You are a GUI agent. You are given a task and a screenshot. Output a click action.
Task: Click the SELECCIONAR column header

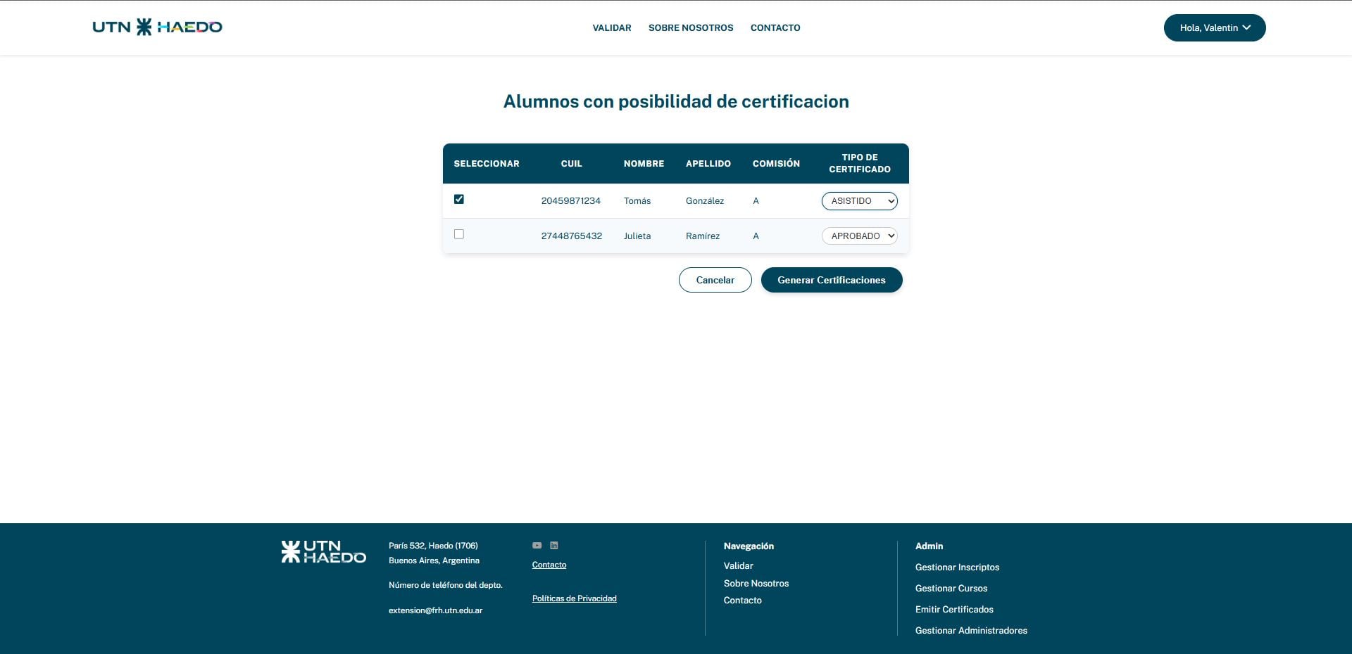pyautogui.click(x=487, y=164)
